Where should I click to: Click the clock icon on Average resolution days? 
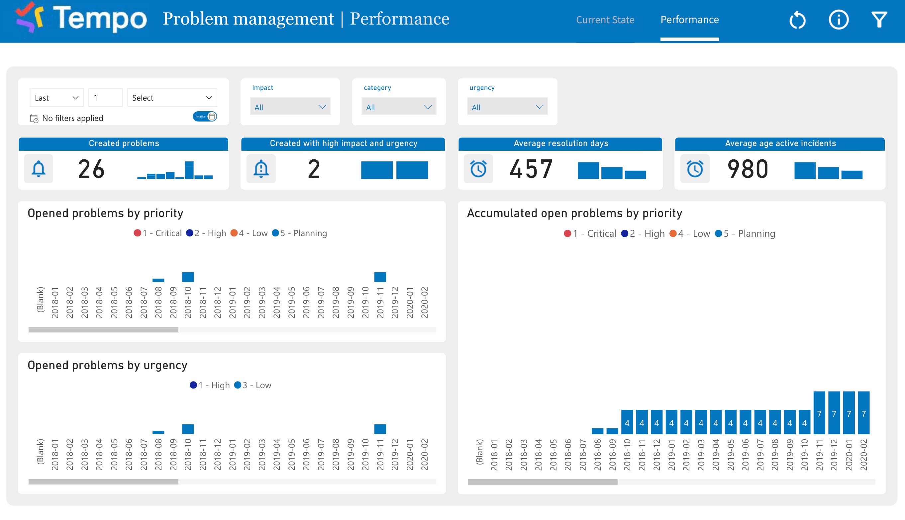click(x=478, y=169)
